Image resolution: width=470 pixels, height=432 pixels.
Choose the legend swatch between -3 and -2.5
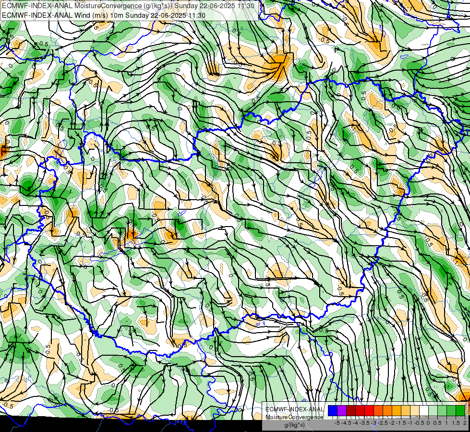pos(378,411)
